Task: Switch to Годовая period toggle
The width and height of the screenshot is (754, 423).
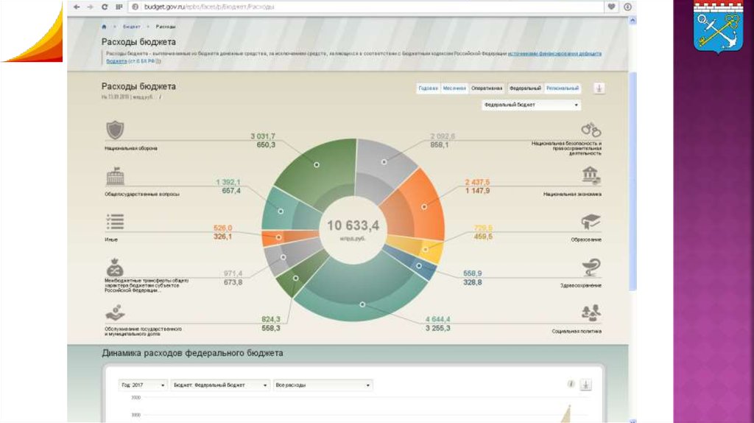Action: click(x=428, y=88)
